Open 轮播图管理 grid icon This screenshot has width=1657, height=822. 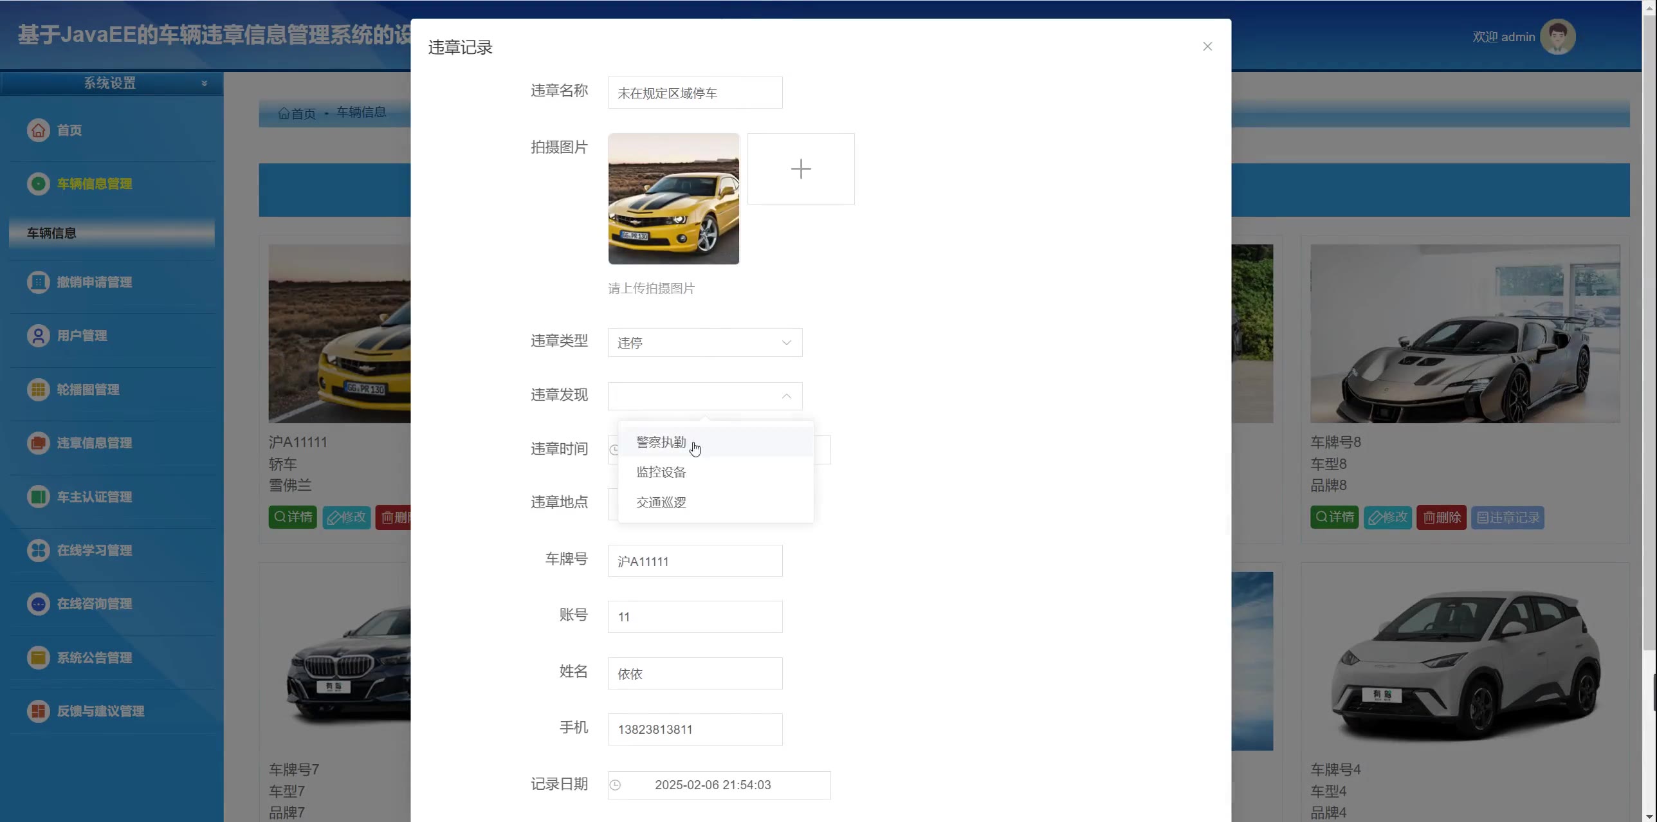point(39,390)
